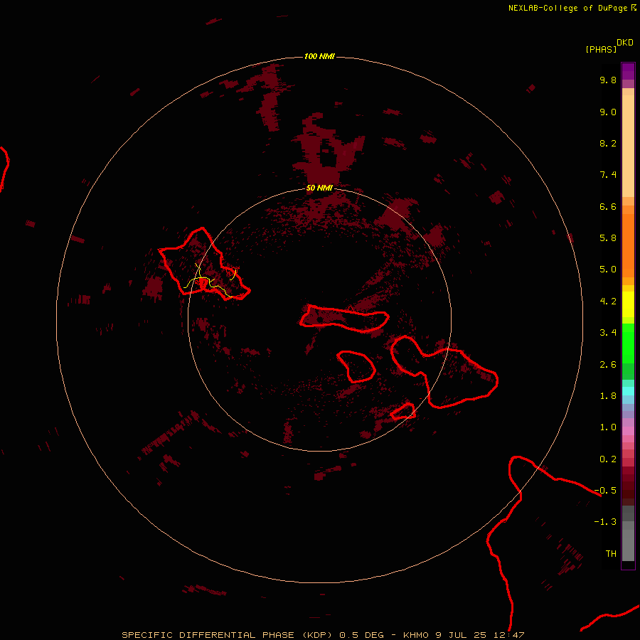The image size is (640, 640).
Task: Pick the purple band atop the color scale
Action: pos(628,71)
